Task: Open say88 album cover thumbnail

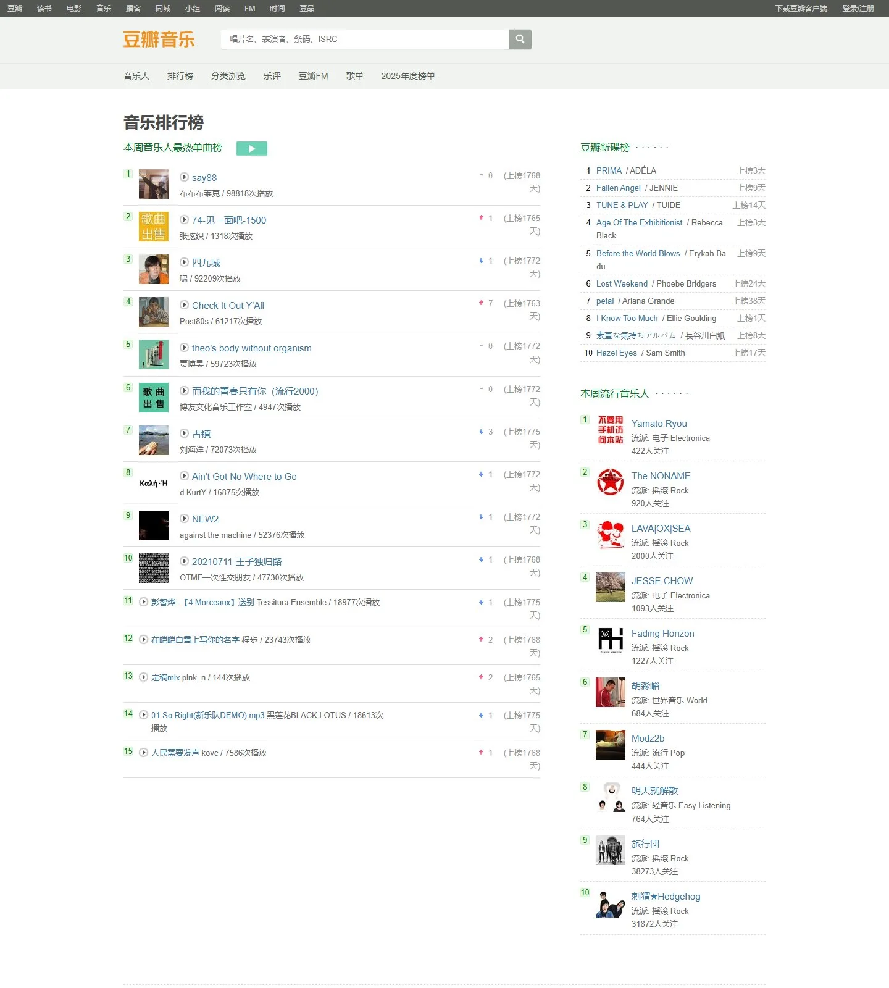Action: tap(154, 184)
